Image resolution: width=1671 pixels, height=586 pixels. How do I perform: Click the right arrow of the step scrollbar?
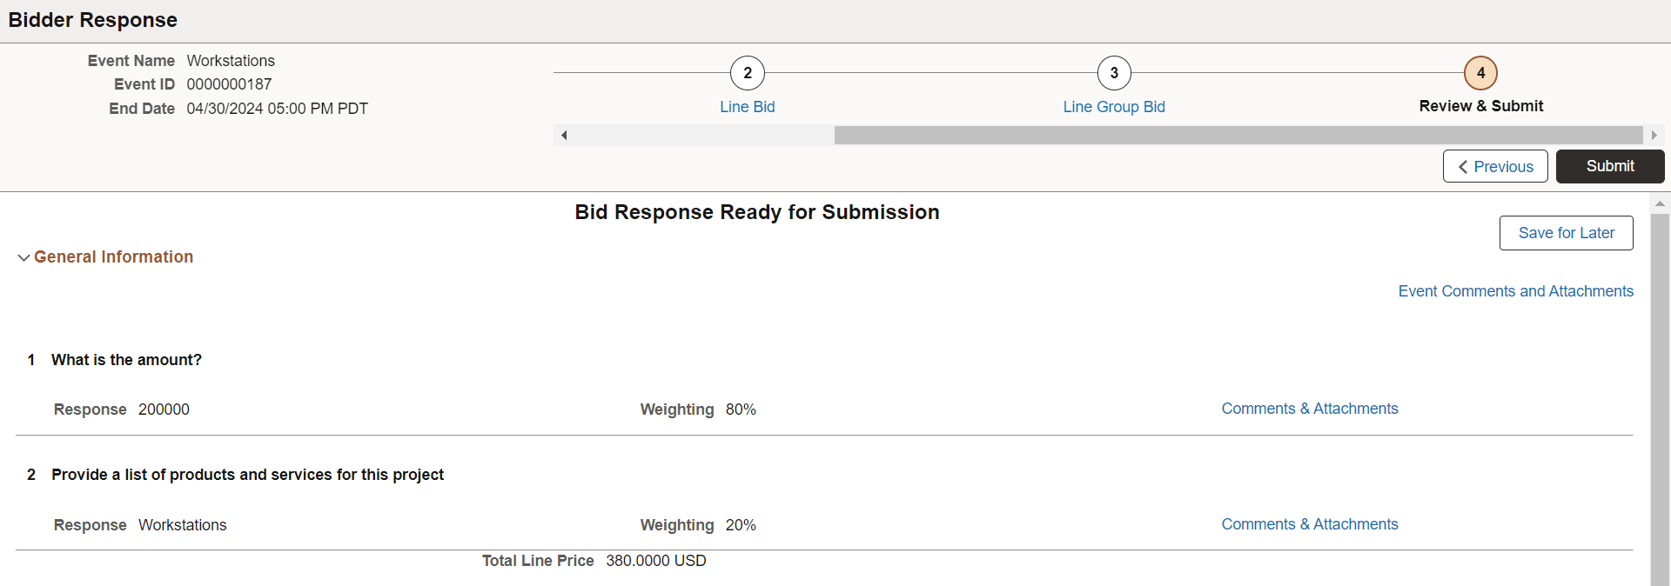click(1655, 135)
